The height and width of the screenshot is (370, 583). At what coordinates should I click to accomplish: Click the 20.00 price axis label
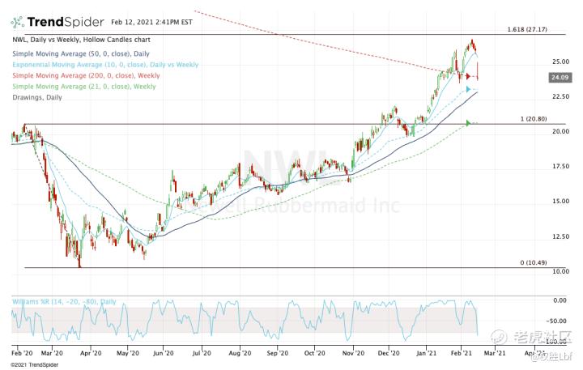pos(560,131)
